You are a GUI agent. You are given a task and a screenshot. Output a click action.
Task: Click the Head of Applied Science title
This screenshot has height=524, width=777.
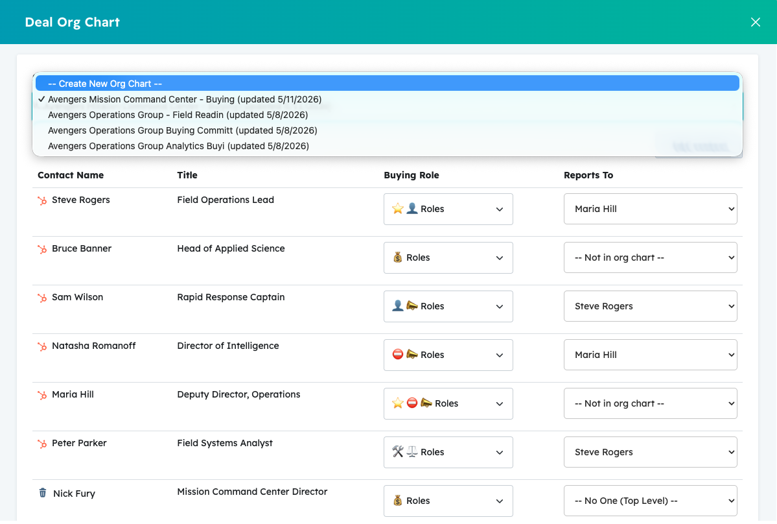point(231,248)
